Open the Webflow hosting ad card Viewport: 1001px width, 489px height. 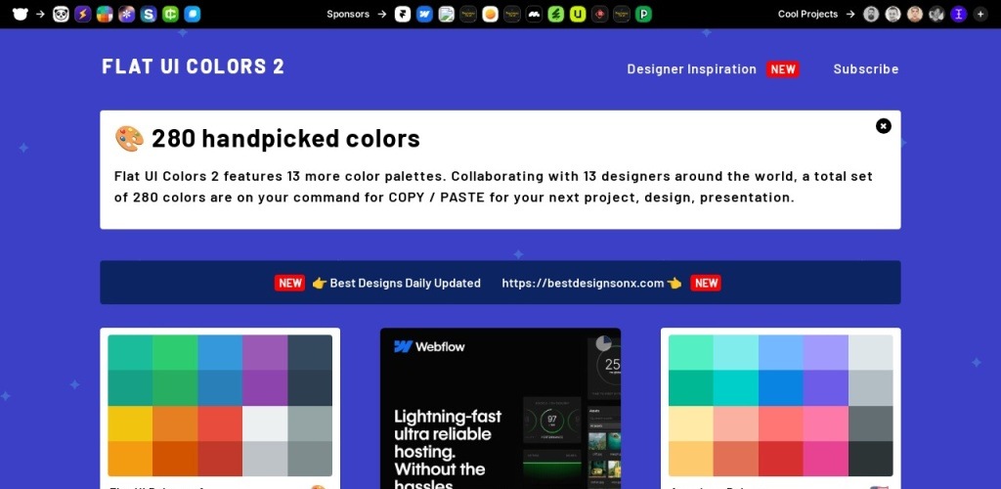coord(500,409)
